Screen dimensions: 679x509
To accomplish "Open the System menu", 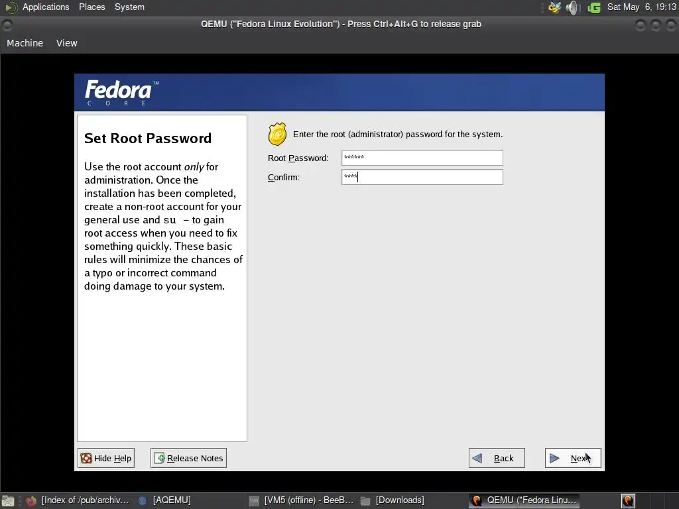I will (129, 7).
